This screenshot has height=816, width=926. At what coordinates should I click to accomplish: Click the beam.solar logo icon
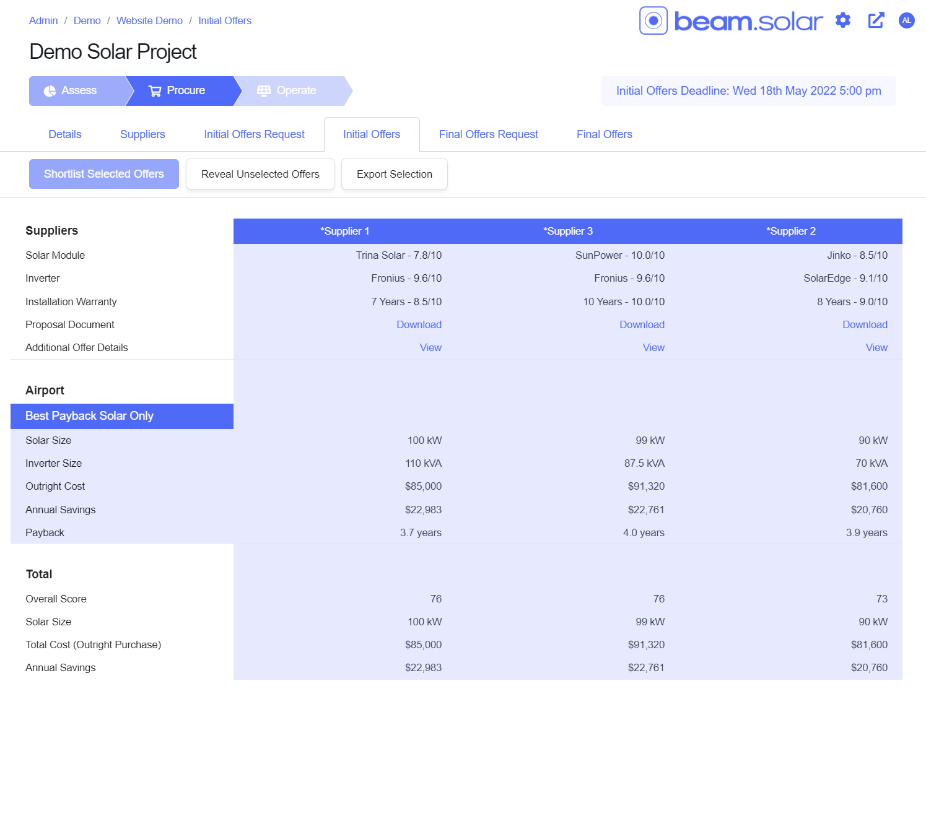tap(653, 20)
